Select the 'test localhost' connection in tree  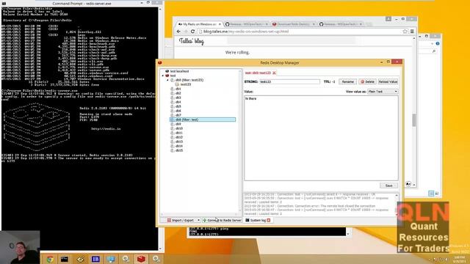click(179, 71)
